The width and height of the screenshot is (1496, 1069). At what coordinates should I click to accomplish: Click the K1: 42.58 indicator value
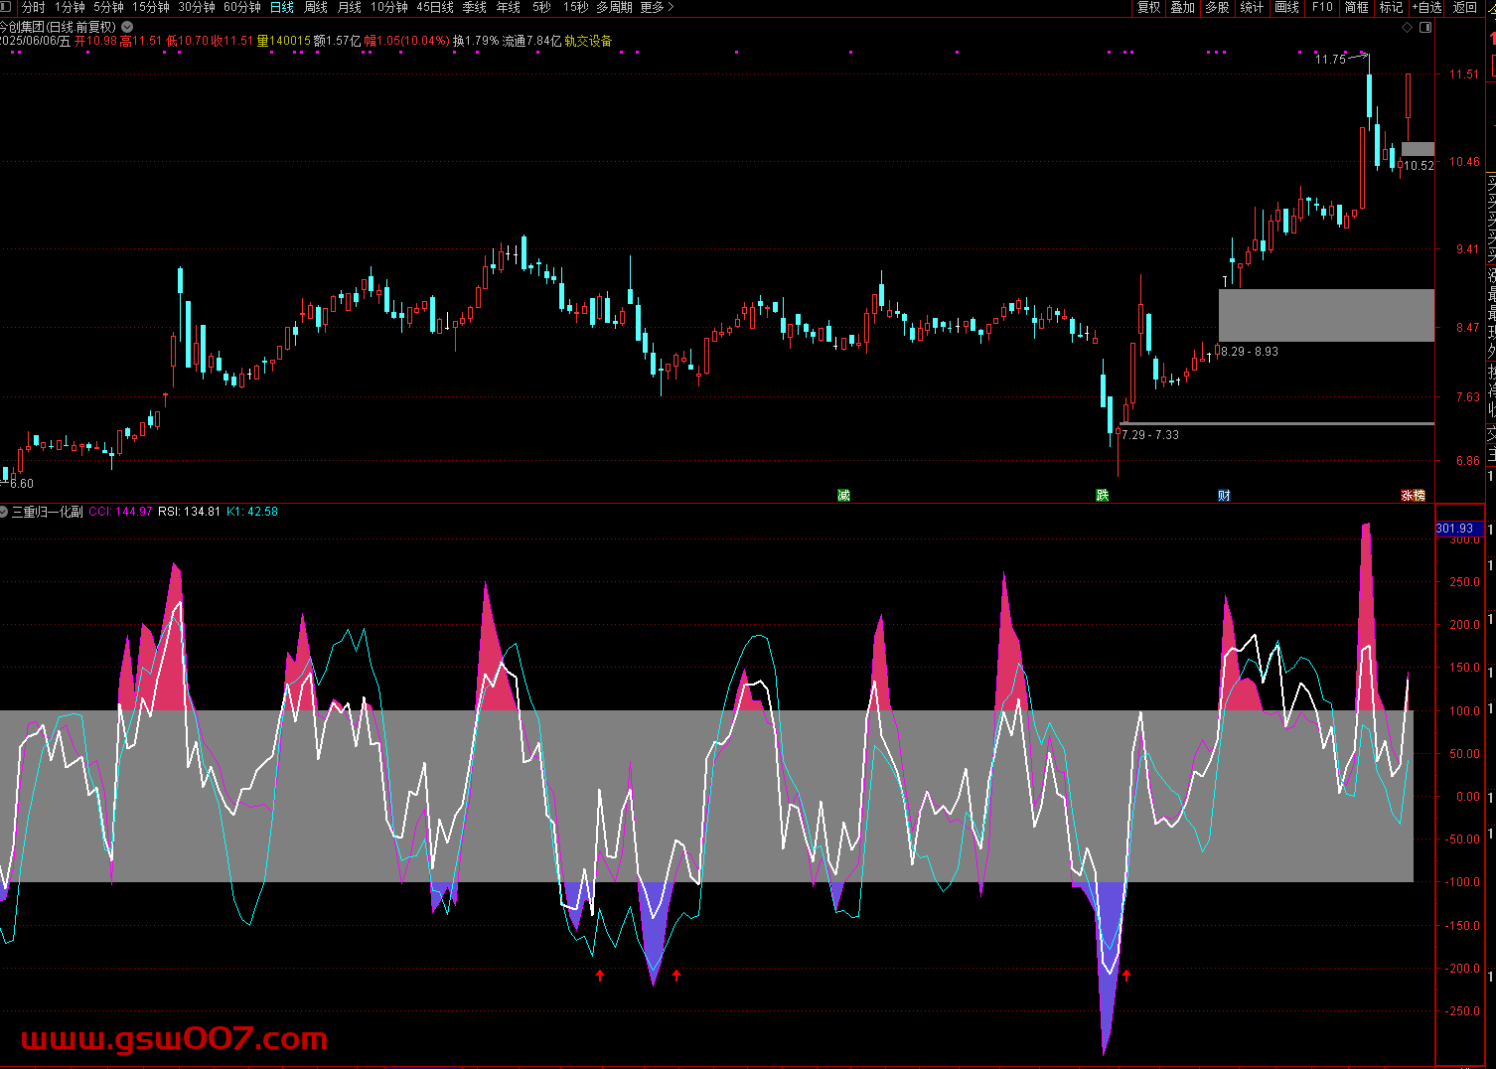(x=252, y=512)
